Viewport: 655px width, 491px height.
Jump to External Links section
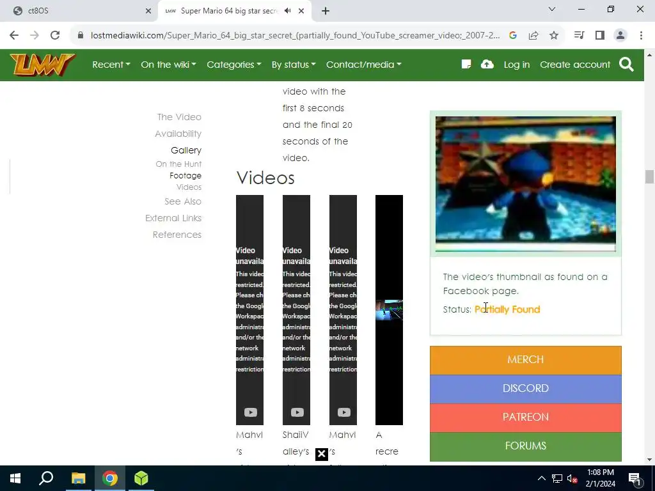173,218
